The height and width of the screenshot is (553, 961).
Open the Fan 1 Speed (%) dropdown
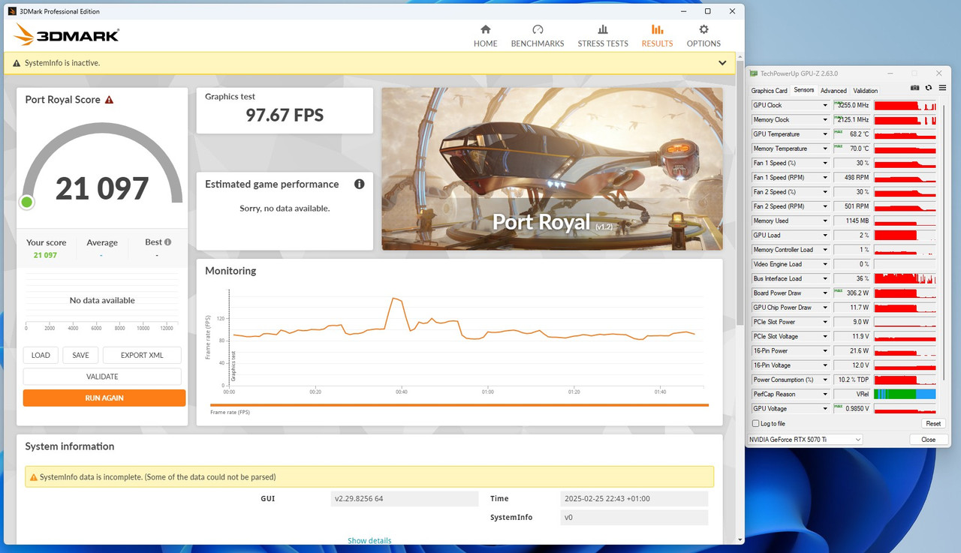click(825, 164)
